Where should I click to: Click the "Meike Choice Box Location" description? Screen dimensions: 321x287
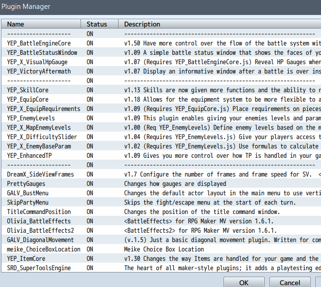click(164, 250)
